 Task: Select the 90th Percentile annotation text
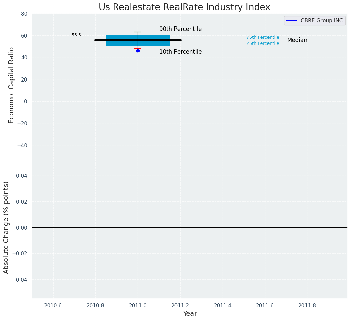(180, 29)
